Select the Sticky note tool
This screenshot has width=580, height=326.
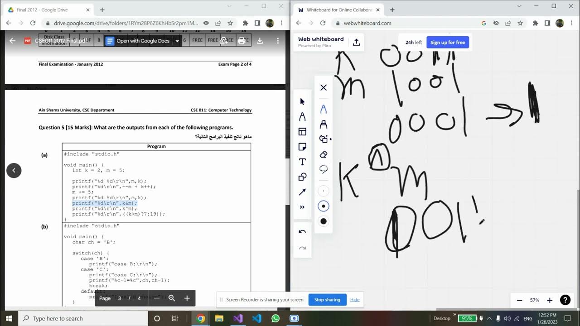click(302, 147)
